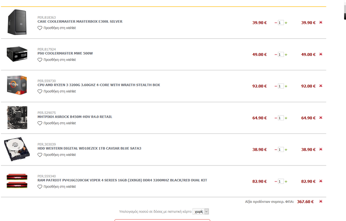The height and width of the screenshot is (221, 346).
Task: Click the Coolermaster case thumbnail image
Action: click(17, 22)
